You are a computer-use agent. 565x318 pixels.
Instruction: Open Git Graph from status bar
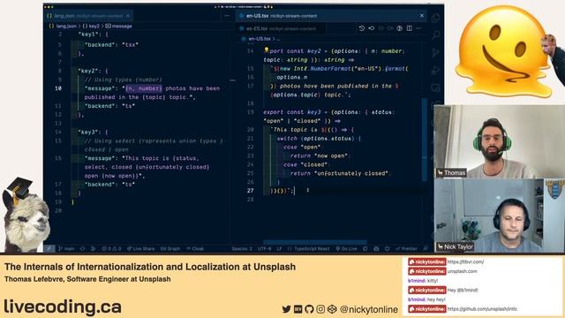(169, 249)
